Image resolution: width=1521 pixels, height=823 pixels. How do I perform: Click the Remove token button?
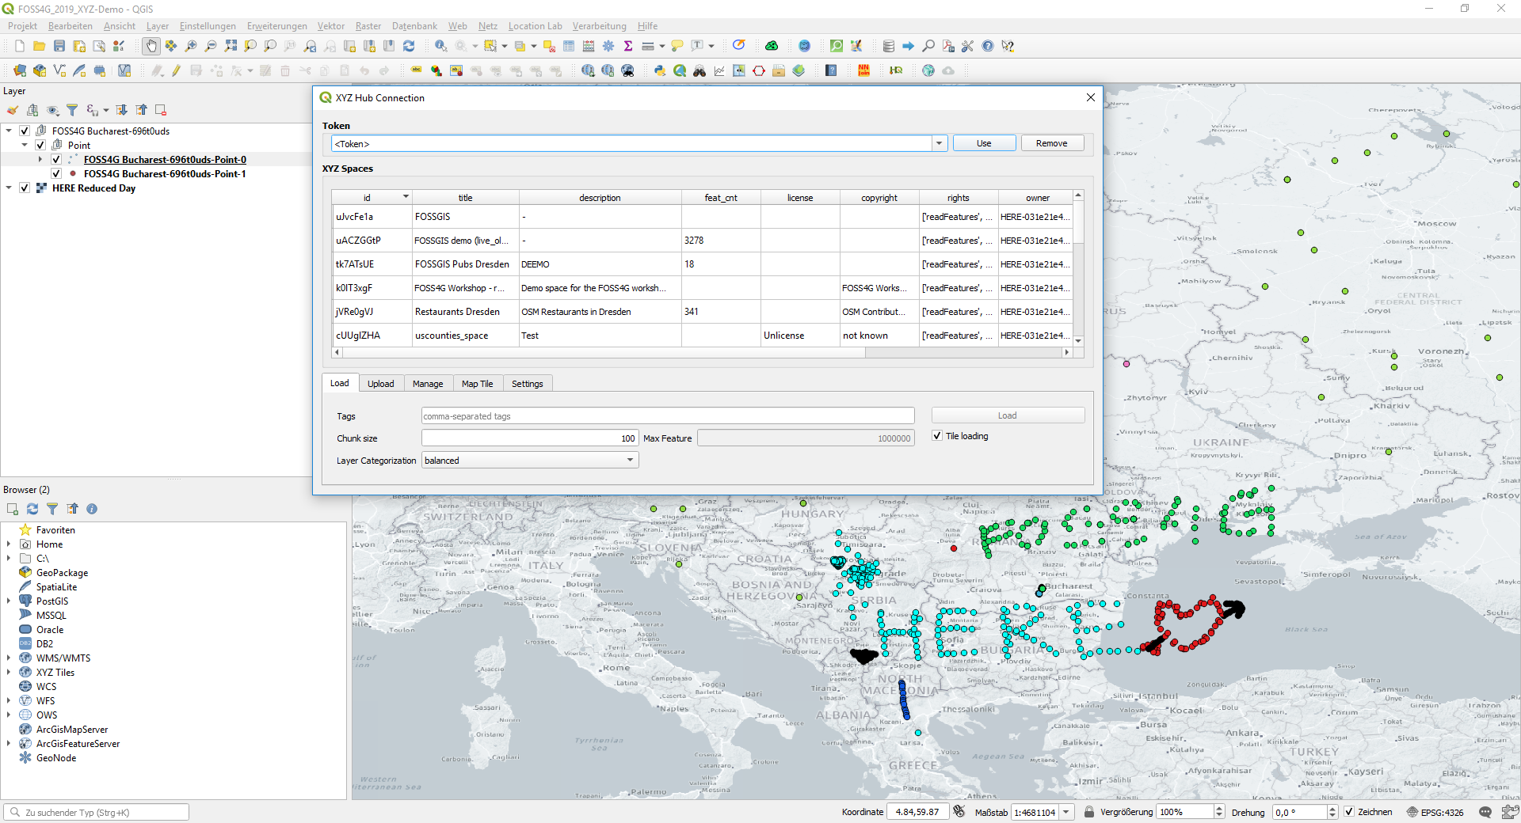click(1051, 143)
